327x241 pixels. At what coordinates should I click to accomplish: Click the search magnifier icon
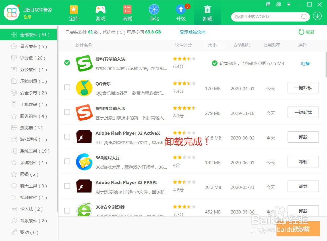[304, 17]
